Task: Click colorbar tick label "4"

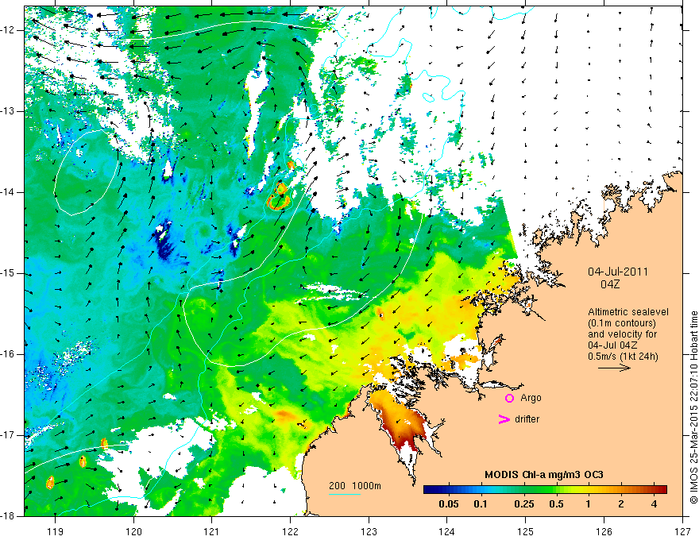Action: (x=654, y=504)
